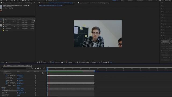Viewport: 172px width, 97px height.
Task: Open the Paragraph panel in right sidebar
Action: tap(164, 24)
